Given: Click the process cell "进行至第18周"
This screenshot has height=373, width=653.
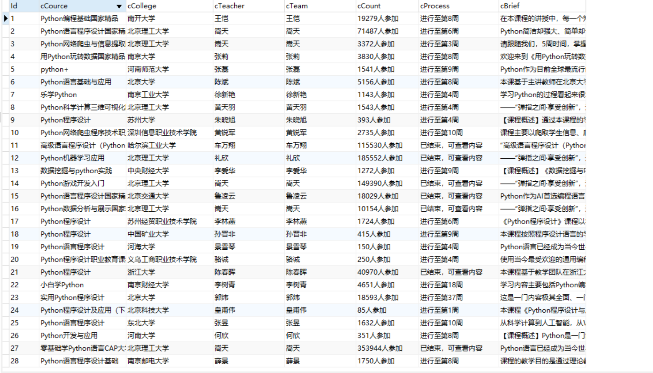Looking at the screenshot, I should (x=459, y=285).
